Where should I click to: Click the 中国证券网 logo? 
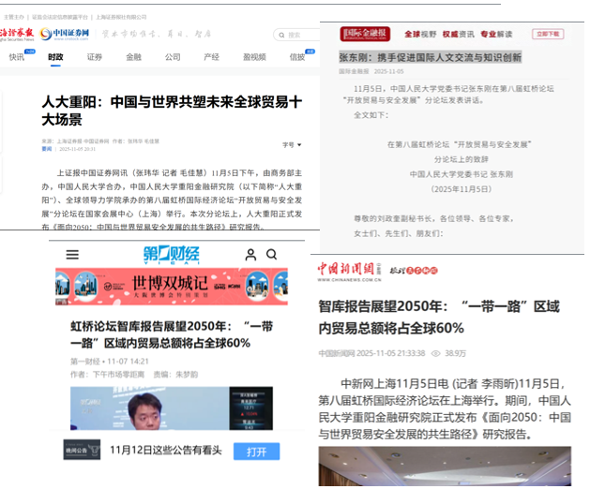(x=65, y=34)
